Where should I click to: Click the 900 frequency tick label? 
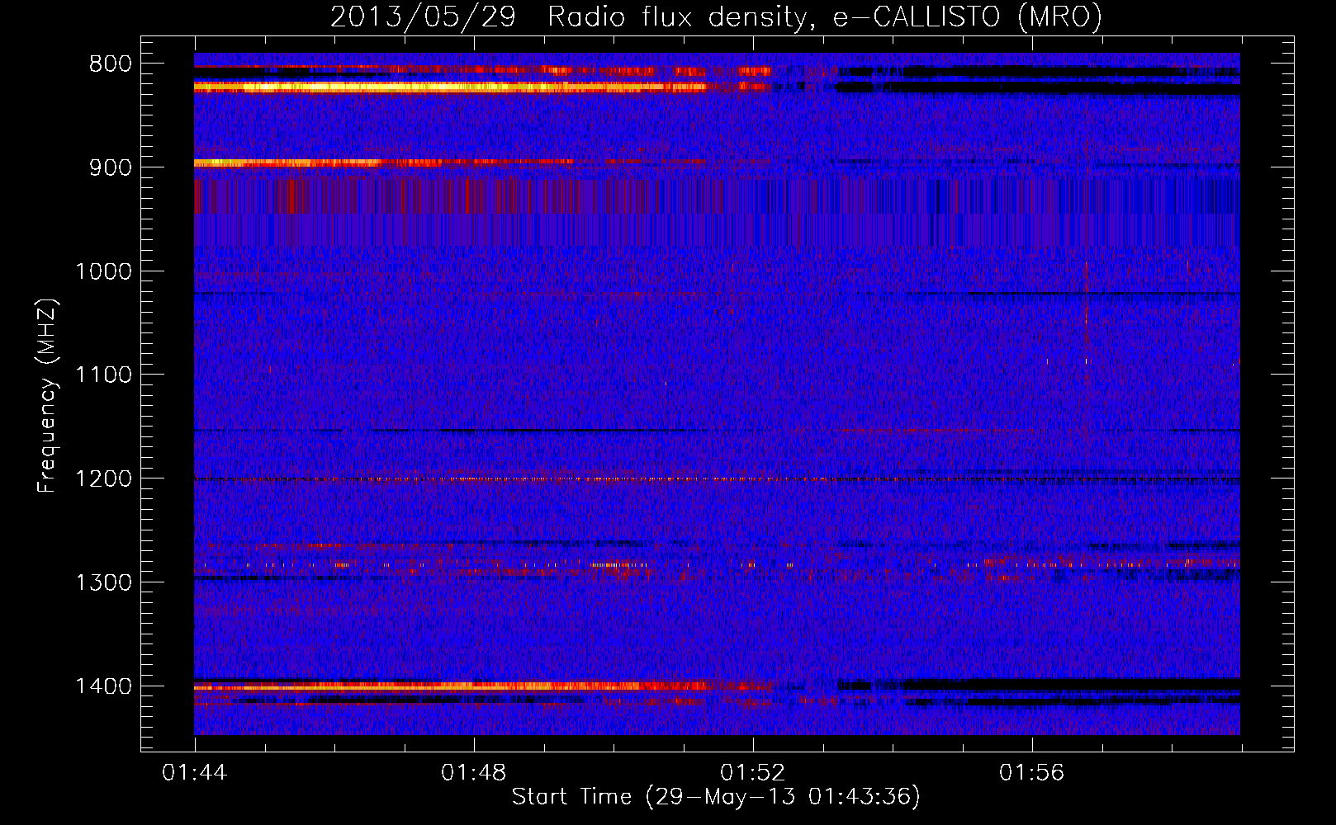click(110, 167)
